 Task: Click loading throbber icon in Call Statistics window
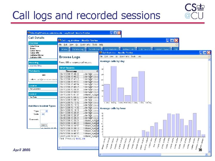click(209, 56)
